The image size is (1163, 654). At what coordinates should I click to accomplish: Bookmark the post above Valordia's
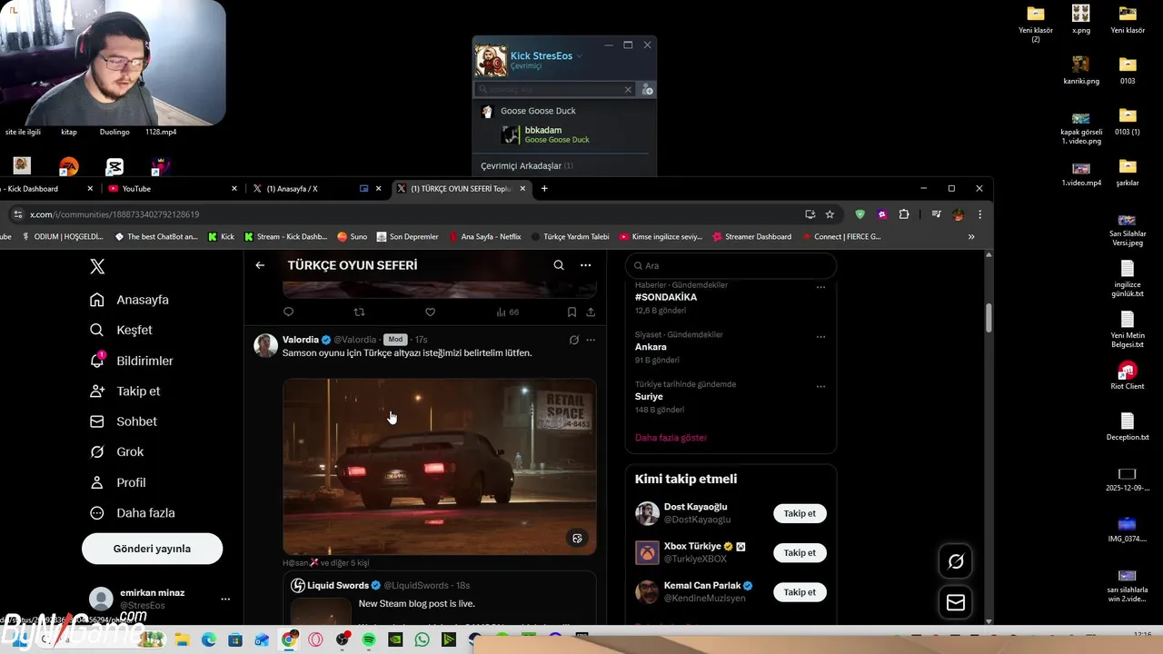coord(572,312)
